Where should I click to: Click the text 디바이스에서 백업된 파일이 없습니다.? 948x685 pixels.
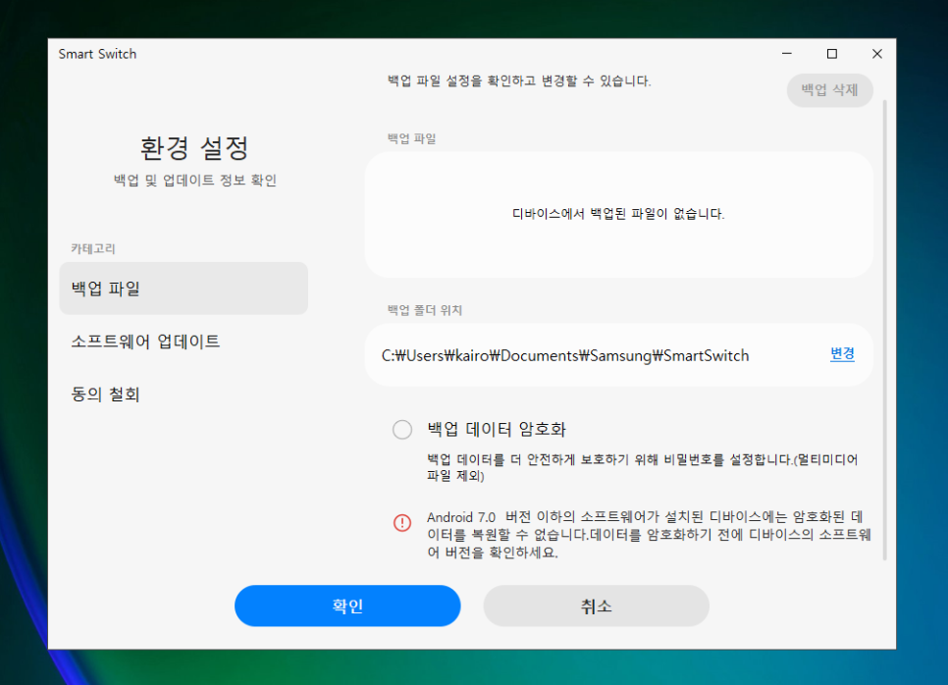(x=618, y=214)
